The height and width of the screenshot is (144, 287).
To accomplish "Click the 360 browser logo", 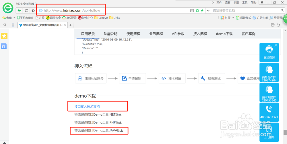I will [8, 8].
